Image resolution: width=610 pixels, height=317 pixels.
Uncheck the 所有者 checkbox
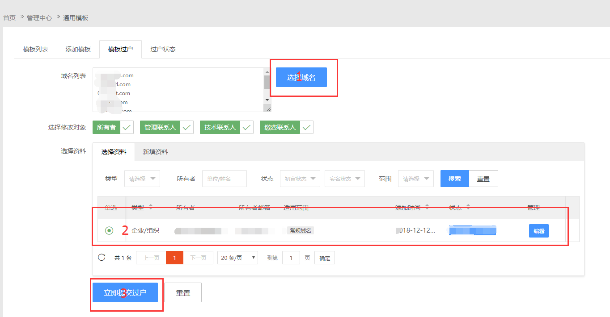click(127, 127)
